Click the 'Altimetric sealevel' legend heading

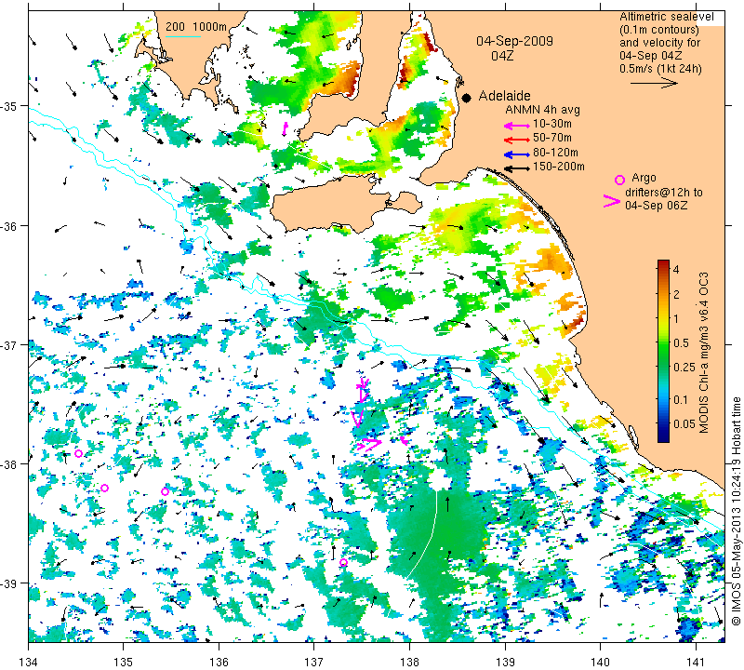pos(667,17)
